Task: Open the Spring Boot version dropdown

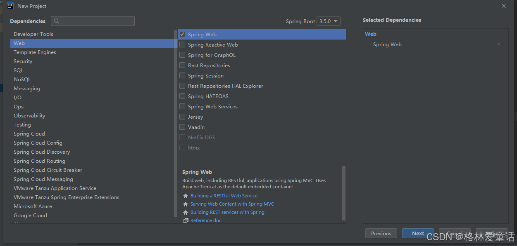Action: 328,21
